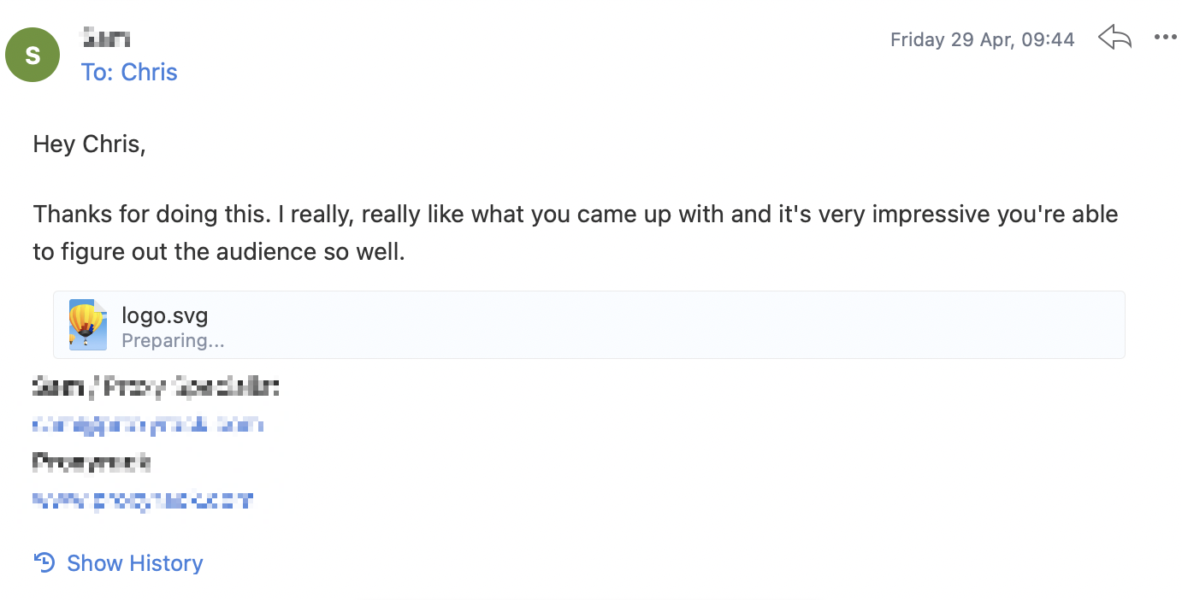Click the 'Preparing...' attachment status text
The image size is (1182, 600).
point(173,340)
